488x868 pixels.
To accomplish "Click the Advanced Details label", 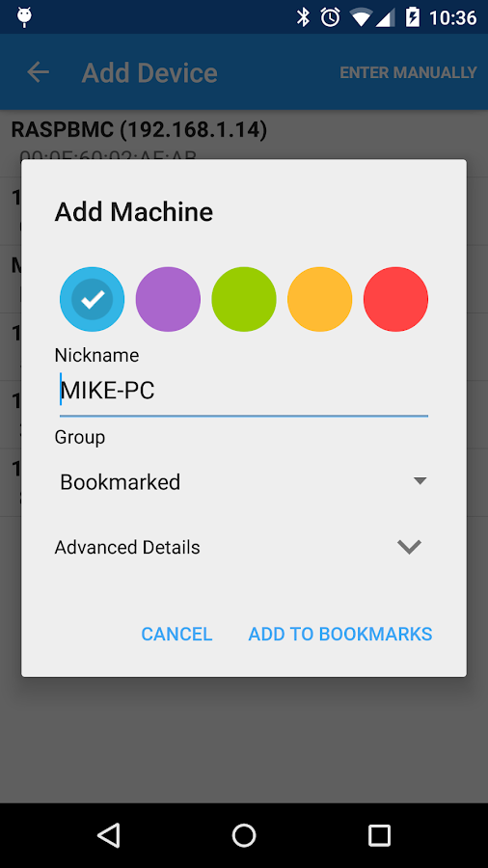I will point(127,548).
